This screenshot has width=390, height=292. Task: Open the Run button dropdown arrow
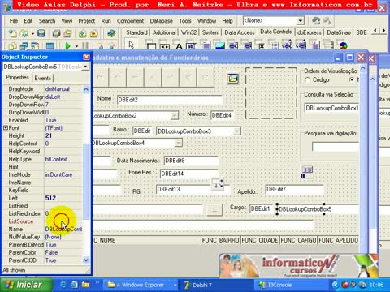(76, 46)
